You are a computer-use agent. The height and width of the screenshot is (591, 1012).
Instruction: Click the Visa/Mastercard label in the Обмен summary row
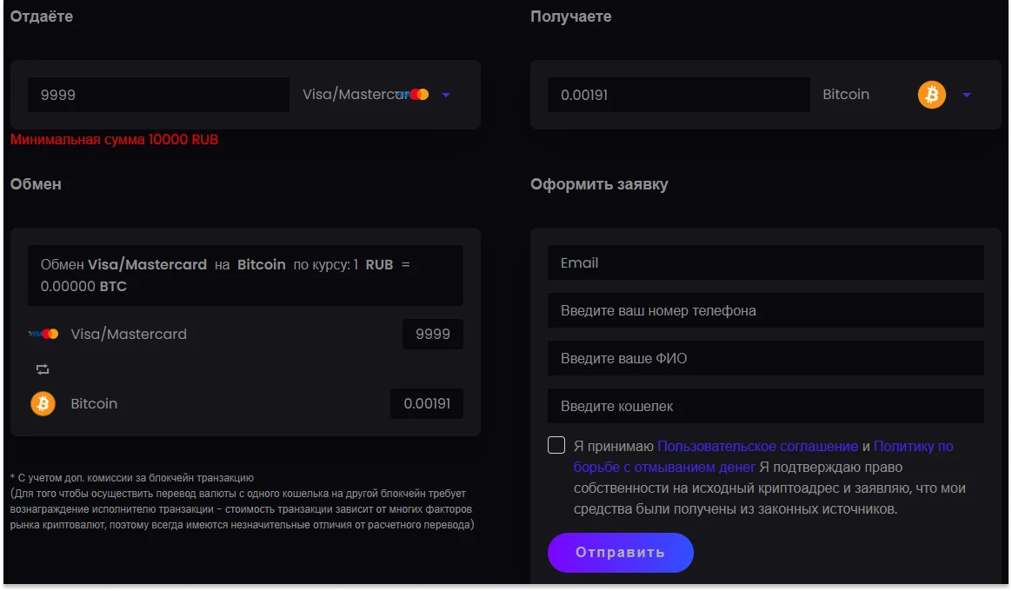click(129, 335)
